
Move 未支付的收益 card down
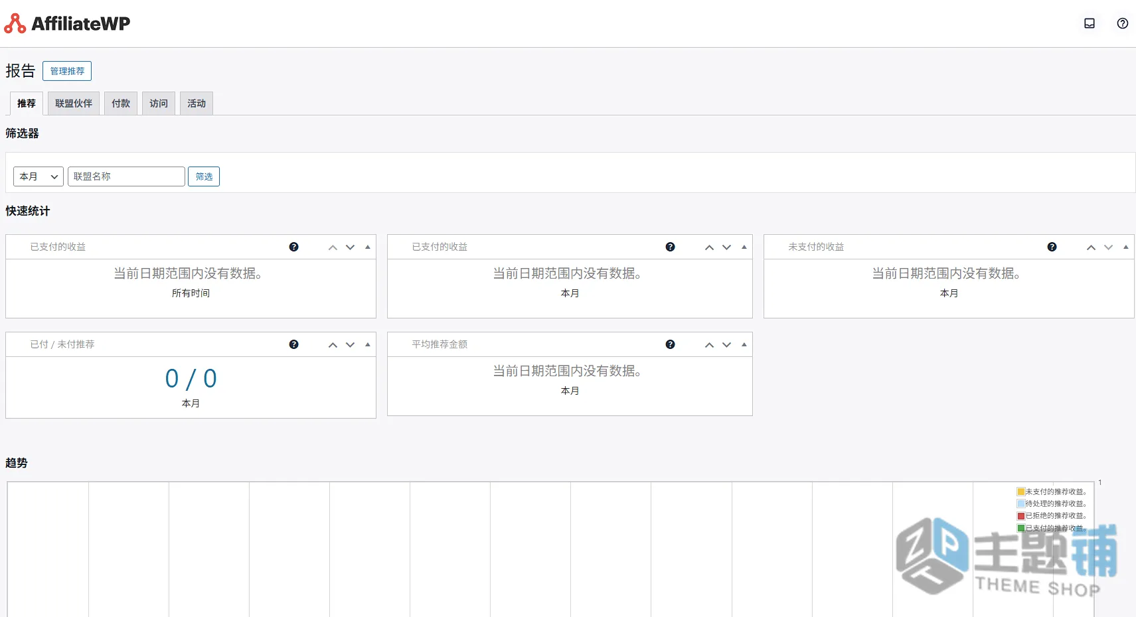tap(1108, 247)
